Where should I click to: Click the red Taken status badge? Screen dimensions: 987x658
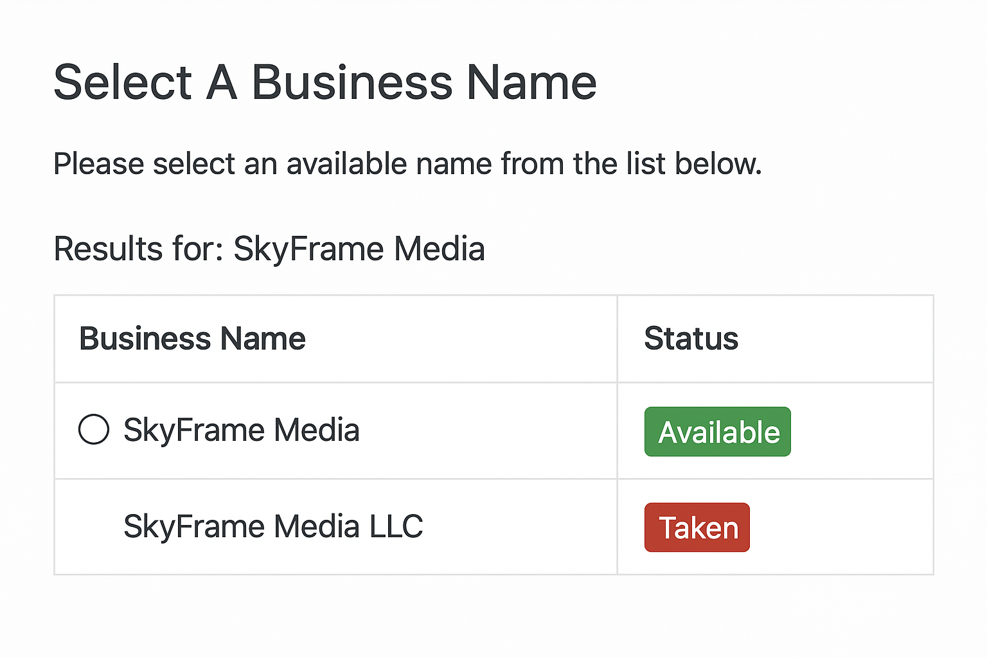click(697, 528)
